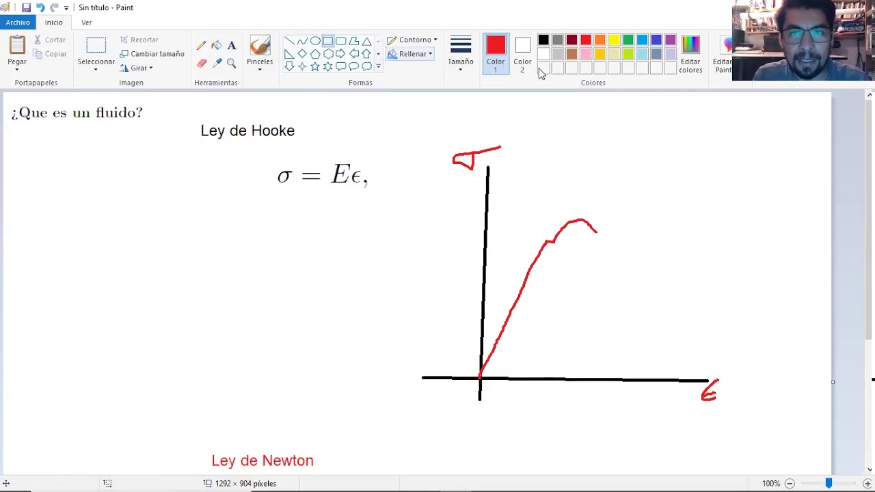Click the Redo arrow in title bar
This screenshot has height=492, width=875.
[x=54, y=8]
